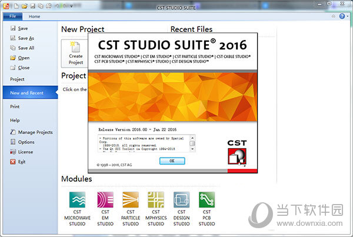This screenshot has height=237, width=353.
Task: Choose Close in the File menu
Action: (x=20, y=68)
